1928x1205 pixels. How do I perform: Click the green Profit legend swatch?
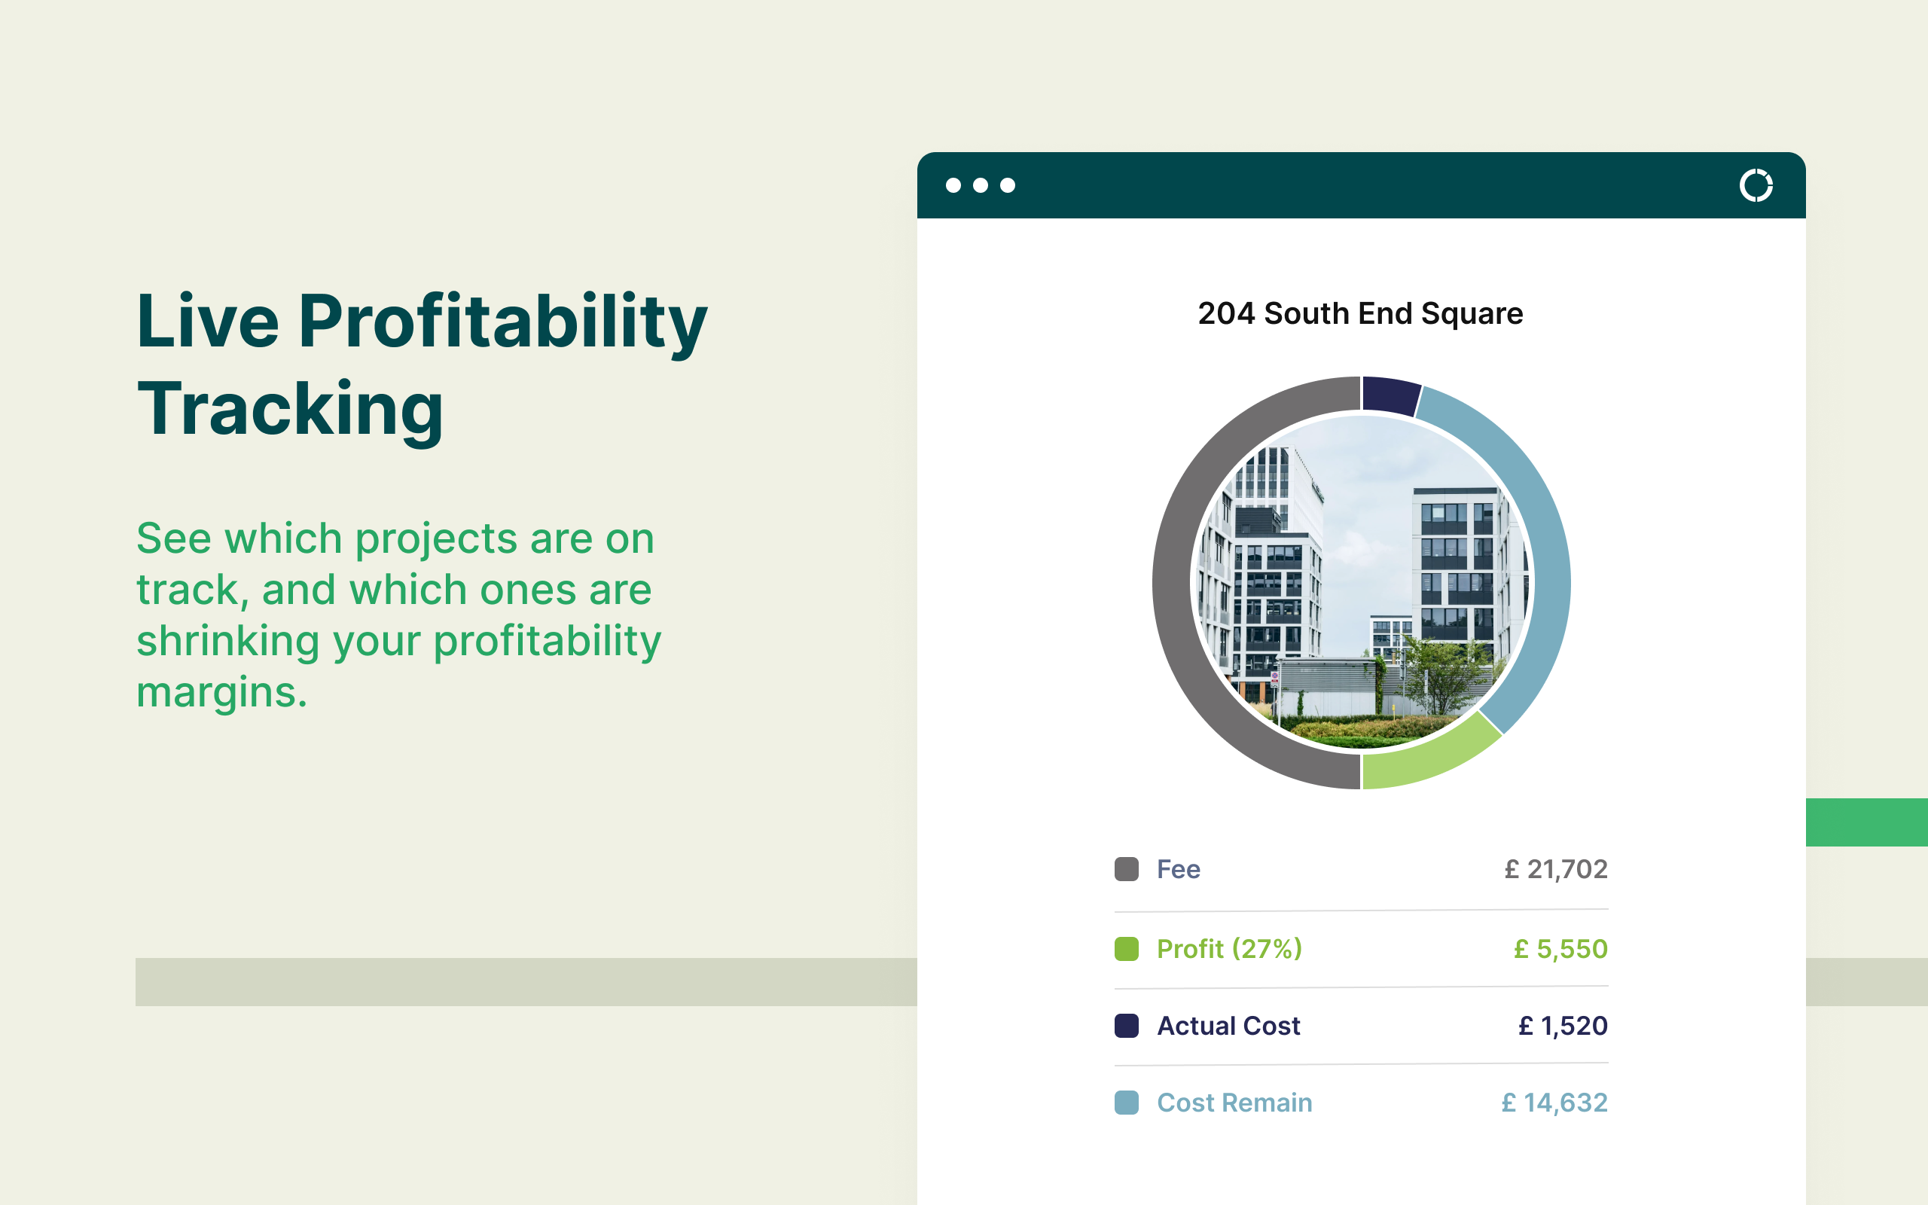pos(1126,948)
